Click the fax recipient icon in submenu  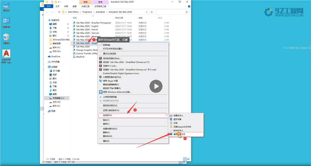[171, 116]
